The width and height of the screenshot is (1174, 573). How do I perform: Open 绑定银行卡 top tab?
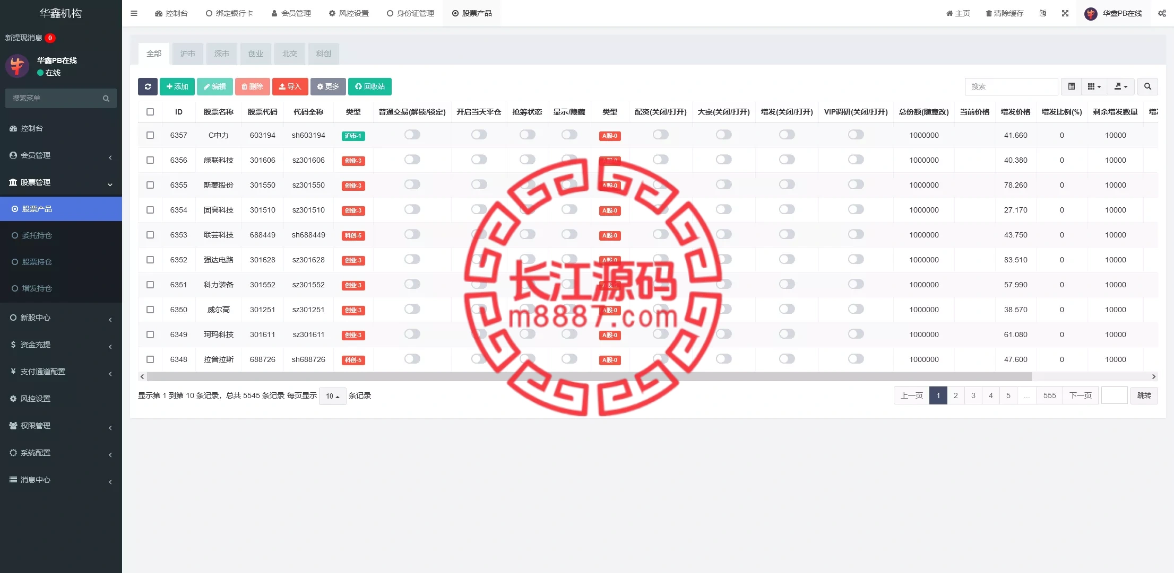tap(229, 13)
